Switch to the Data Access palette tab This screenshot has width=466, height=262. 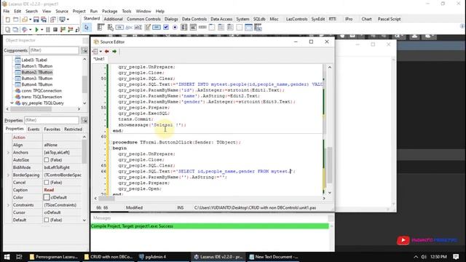click(221, 19)
